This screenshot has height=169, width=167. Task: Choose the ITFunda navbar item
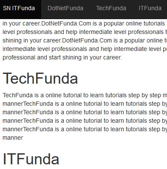click(150, 8)
